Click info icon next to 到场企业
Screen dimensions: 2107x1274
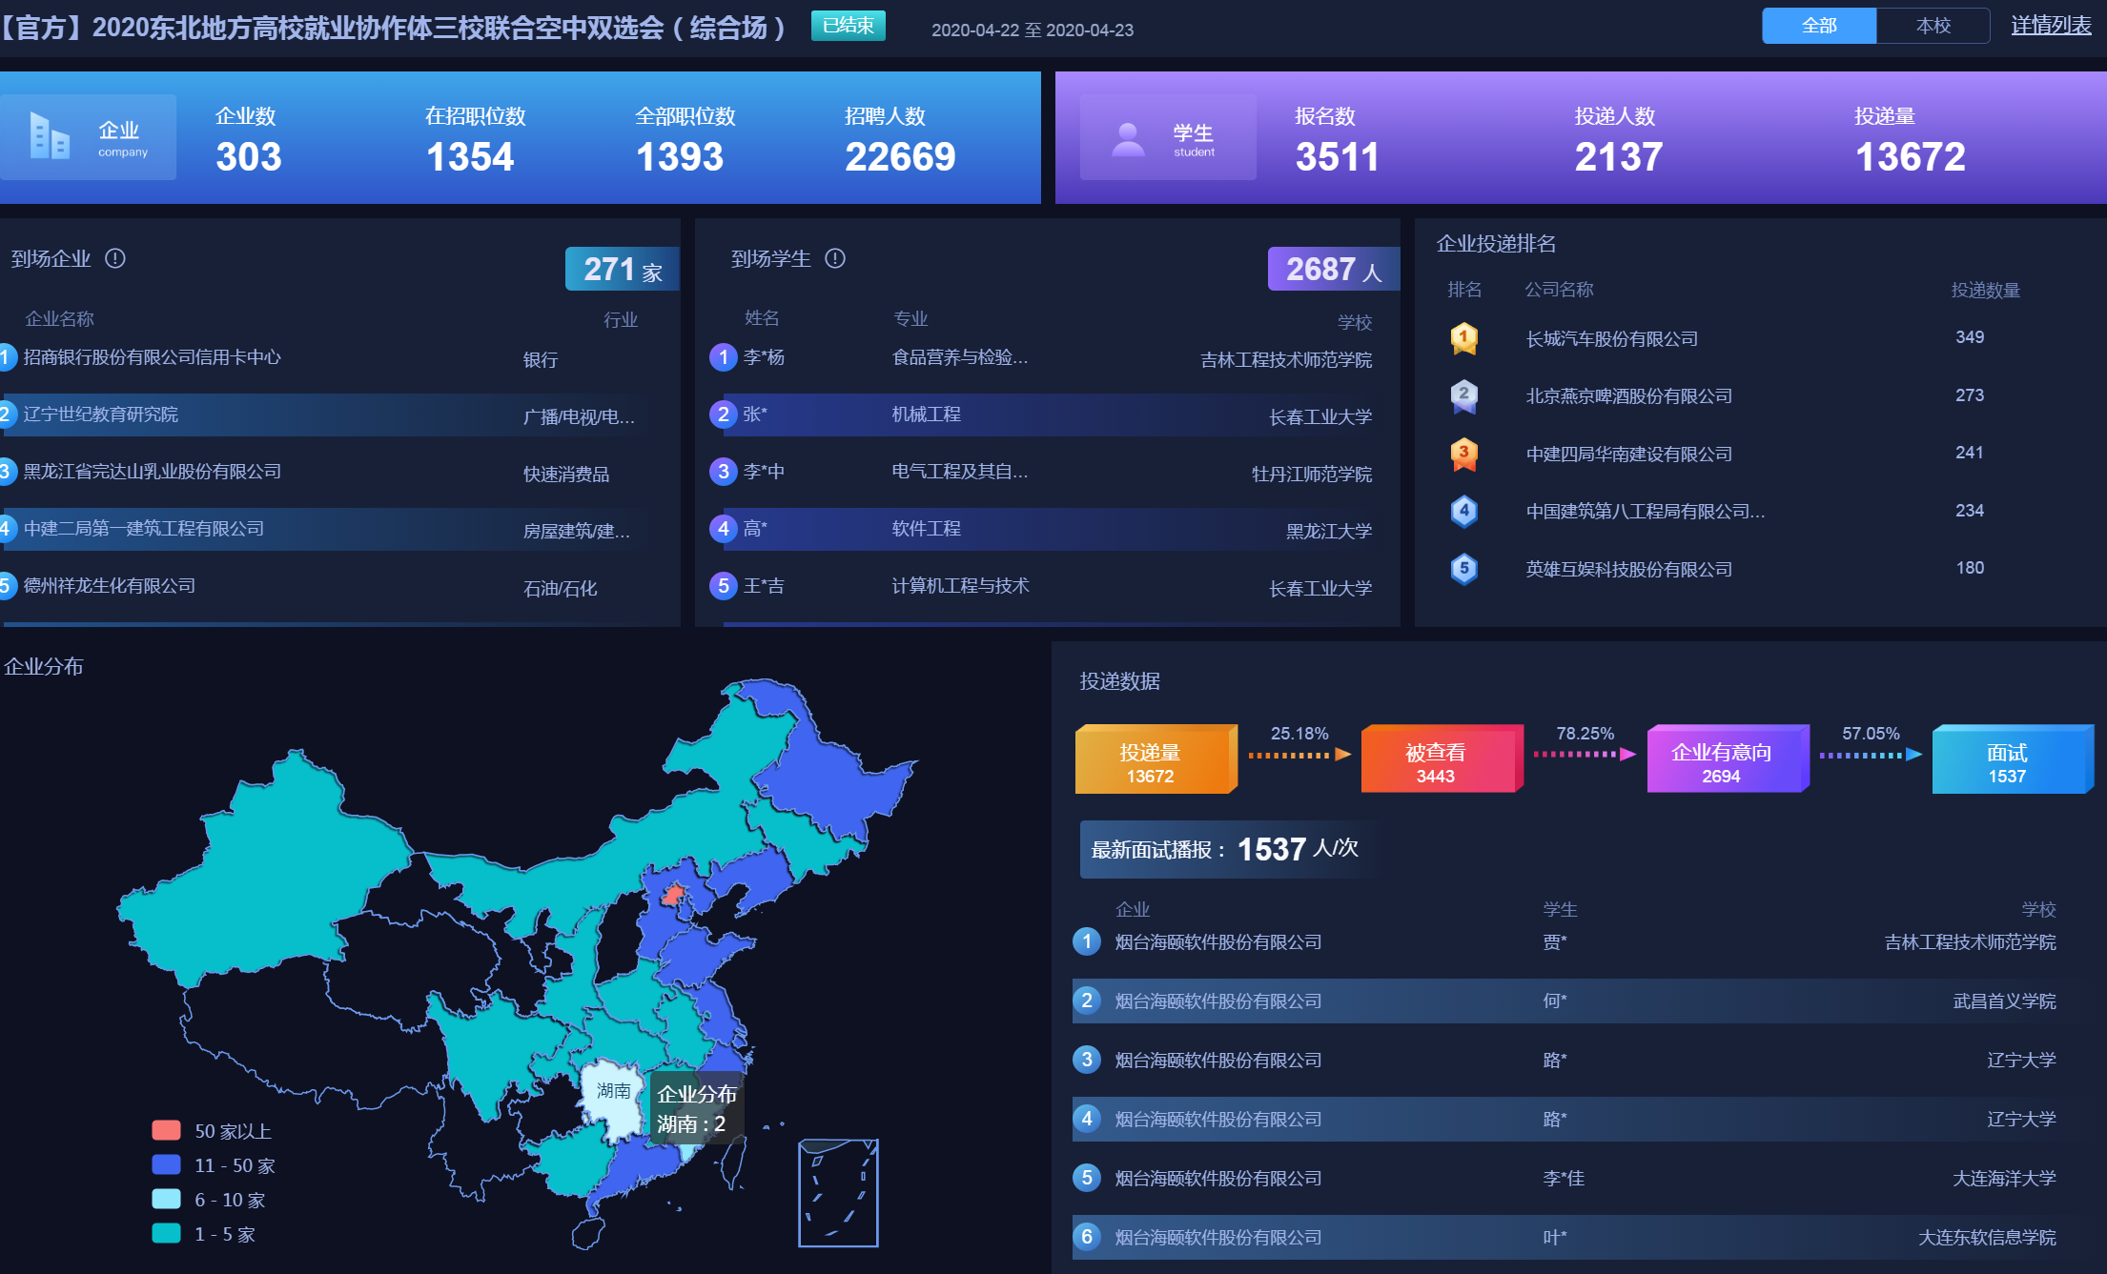tap(115, 258)
